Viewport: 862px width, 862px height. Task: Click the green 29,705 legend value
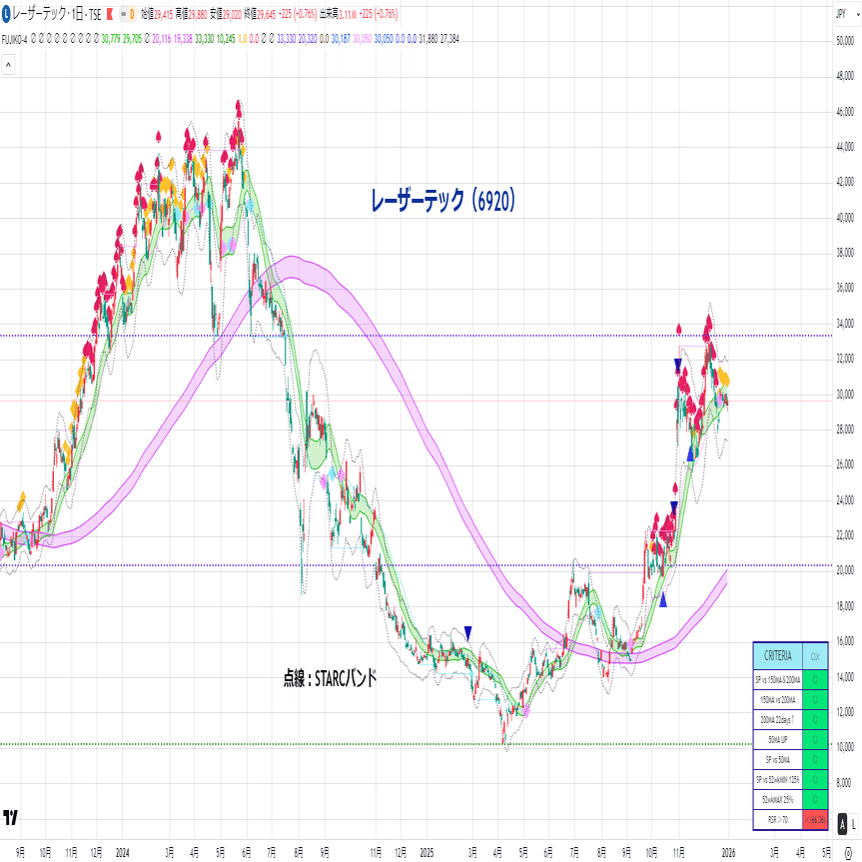point(132,39)
